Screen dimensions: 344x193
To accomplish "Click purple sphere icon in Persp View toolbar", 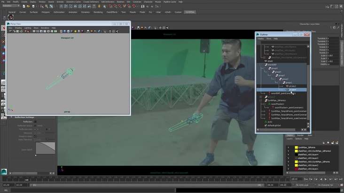I will [83, 31].
